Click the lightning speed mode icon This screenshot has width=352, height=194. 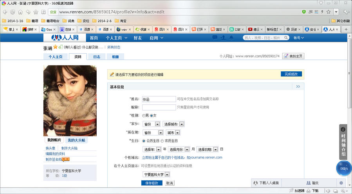322,12
